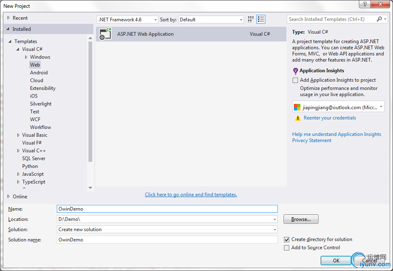Click the Cancel button
This screenshot has height=271, width=393.
pyautogui.click(x=370, y=260)
